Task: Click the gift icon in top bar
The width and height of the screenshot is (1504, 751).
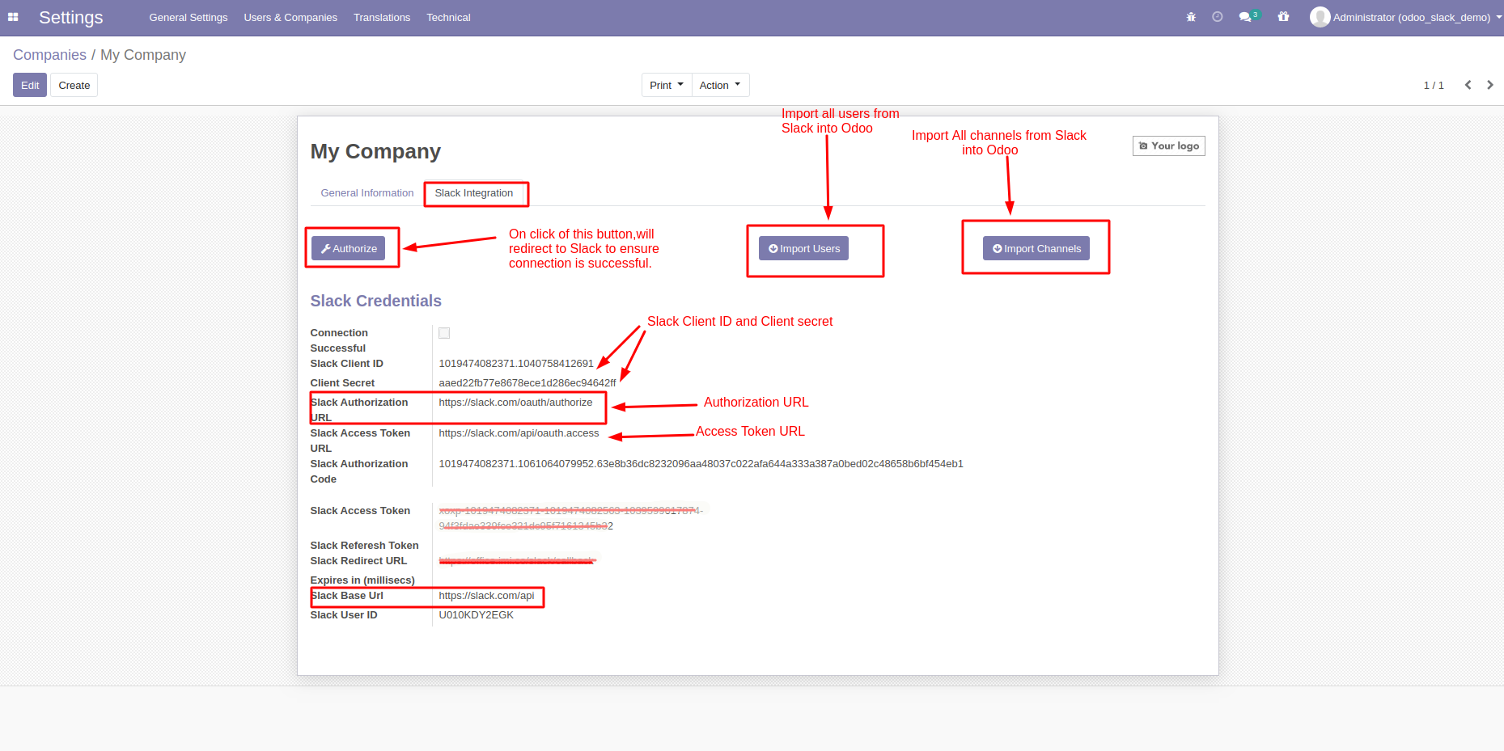Action: [1283, 17]
